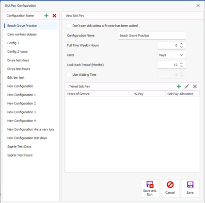Add a new configuration with green plus

pos(47,16)
